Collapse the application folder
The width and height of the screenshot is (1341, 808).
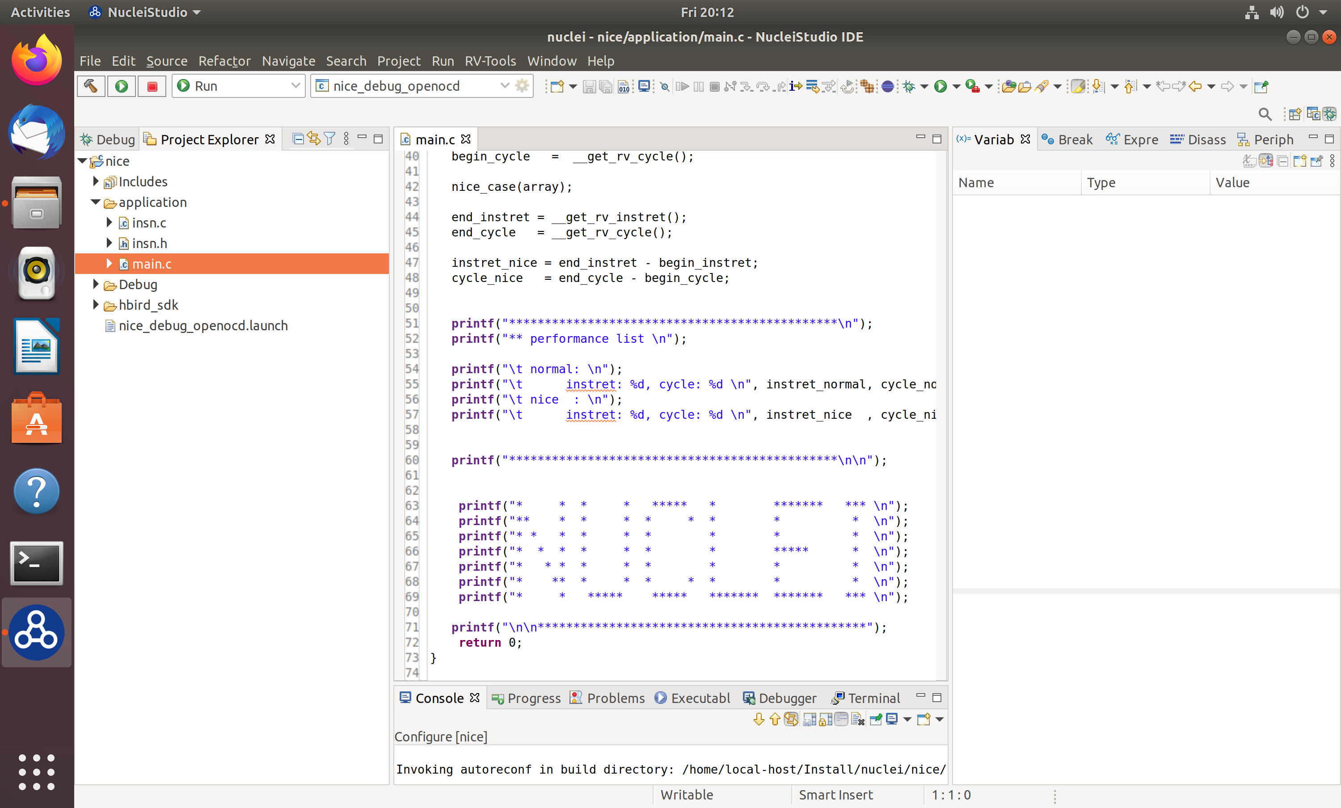click(x=96, y=202)
